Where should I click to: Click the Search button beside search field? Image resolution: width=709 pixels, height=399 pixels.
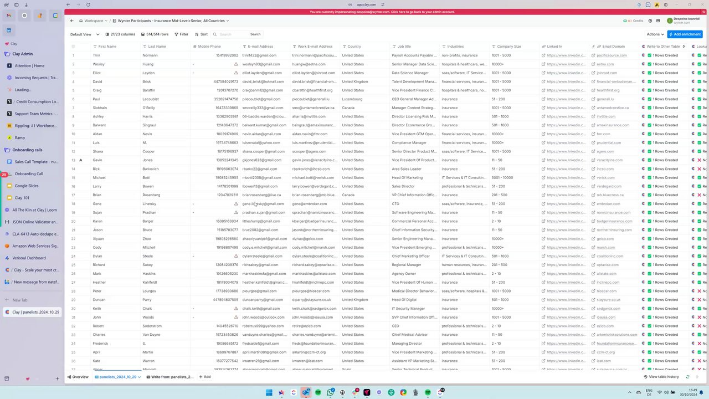[255, 34]
